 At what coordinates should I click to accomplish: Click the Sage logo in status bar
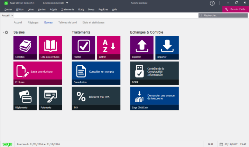7,144
